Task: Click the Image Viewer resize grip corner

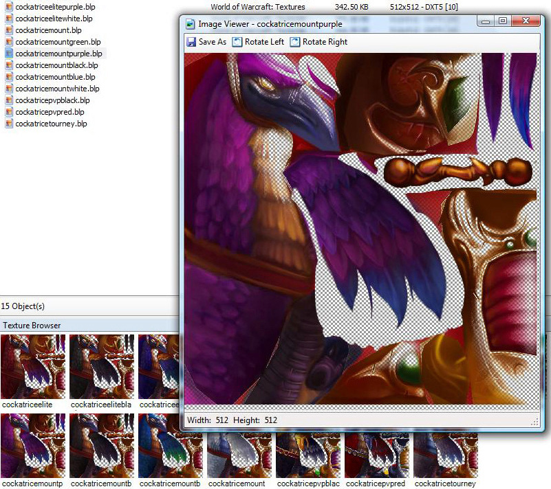Action: [x=534, y=422]
